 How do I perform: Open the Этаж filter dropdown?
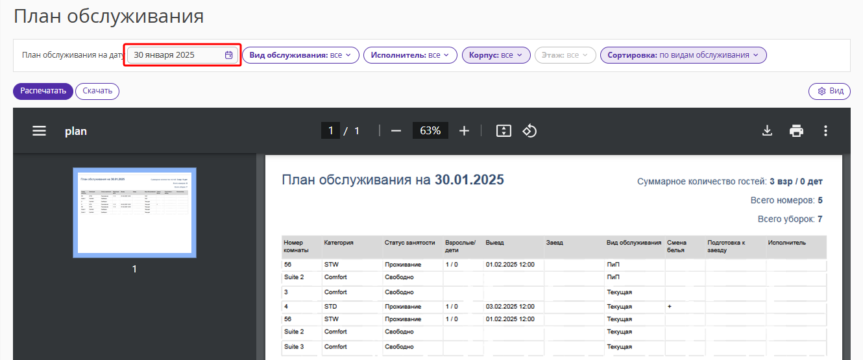coord(565,55)
